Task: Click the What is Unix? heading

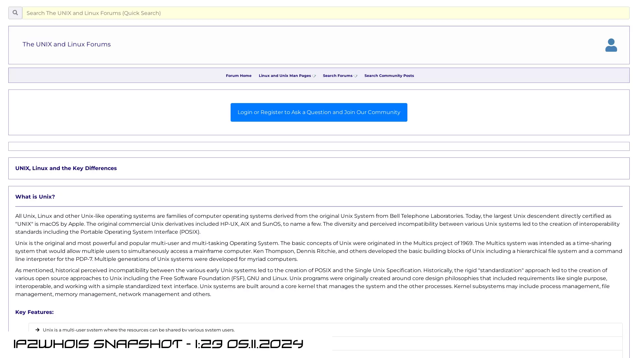Action: point(35,197)
